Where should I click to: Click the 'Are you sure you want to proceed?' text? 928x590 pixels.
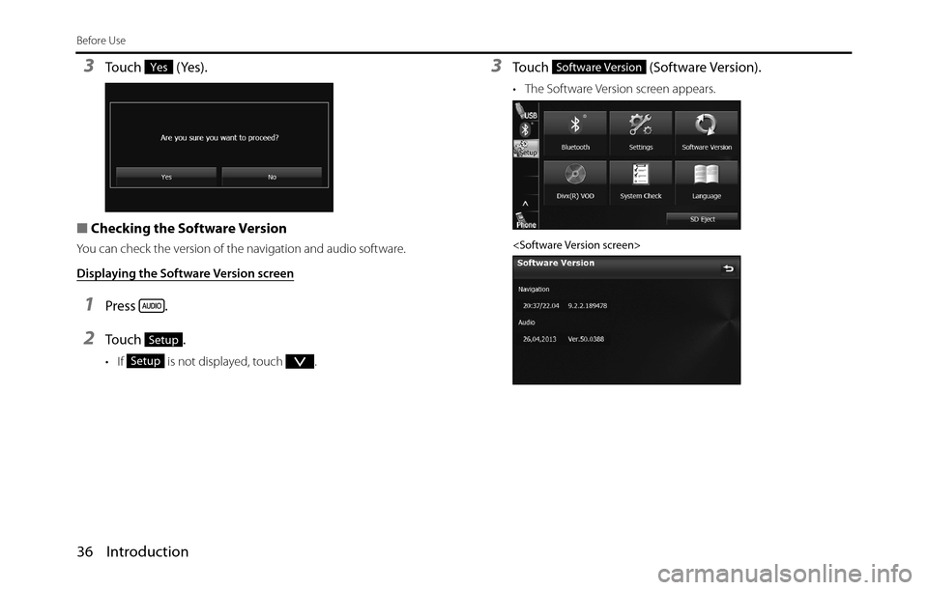[x=219, y=138]
